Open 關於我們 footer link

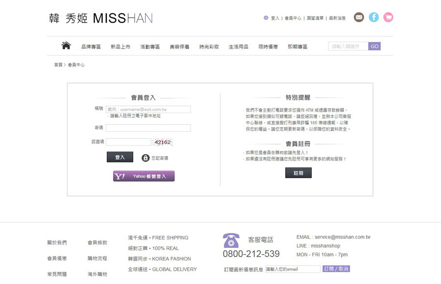tap(57, 243)
